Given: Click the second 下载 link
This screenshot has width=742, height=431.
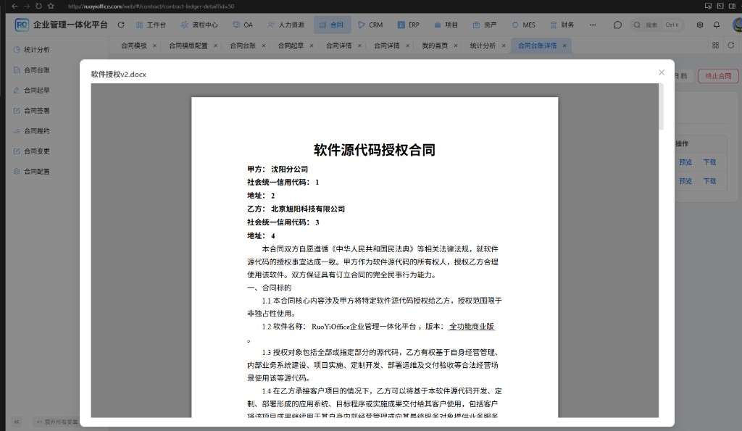Looking at the screenshot, I should pyautogui.click(x=710, y=181).
